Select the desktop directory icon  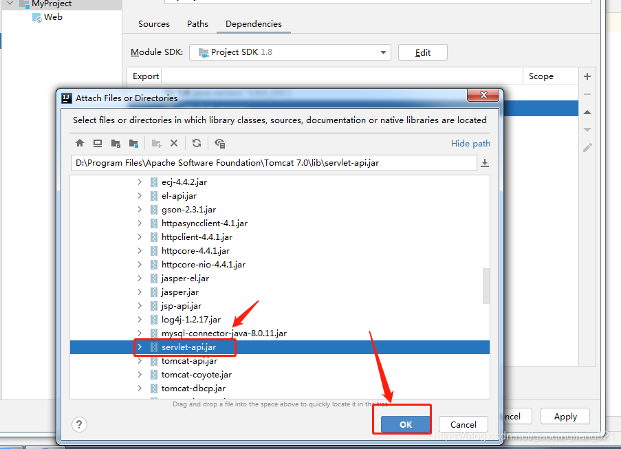pos(98,143)
